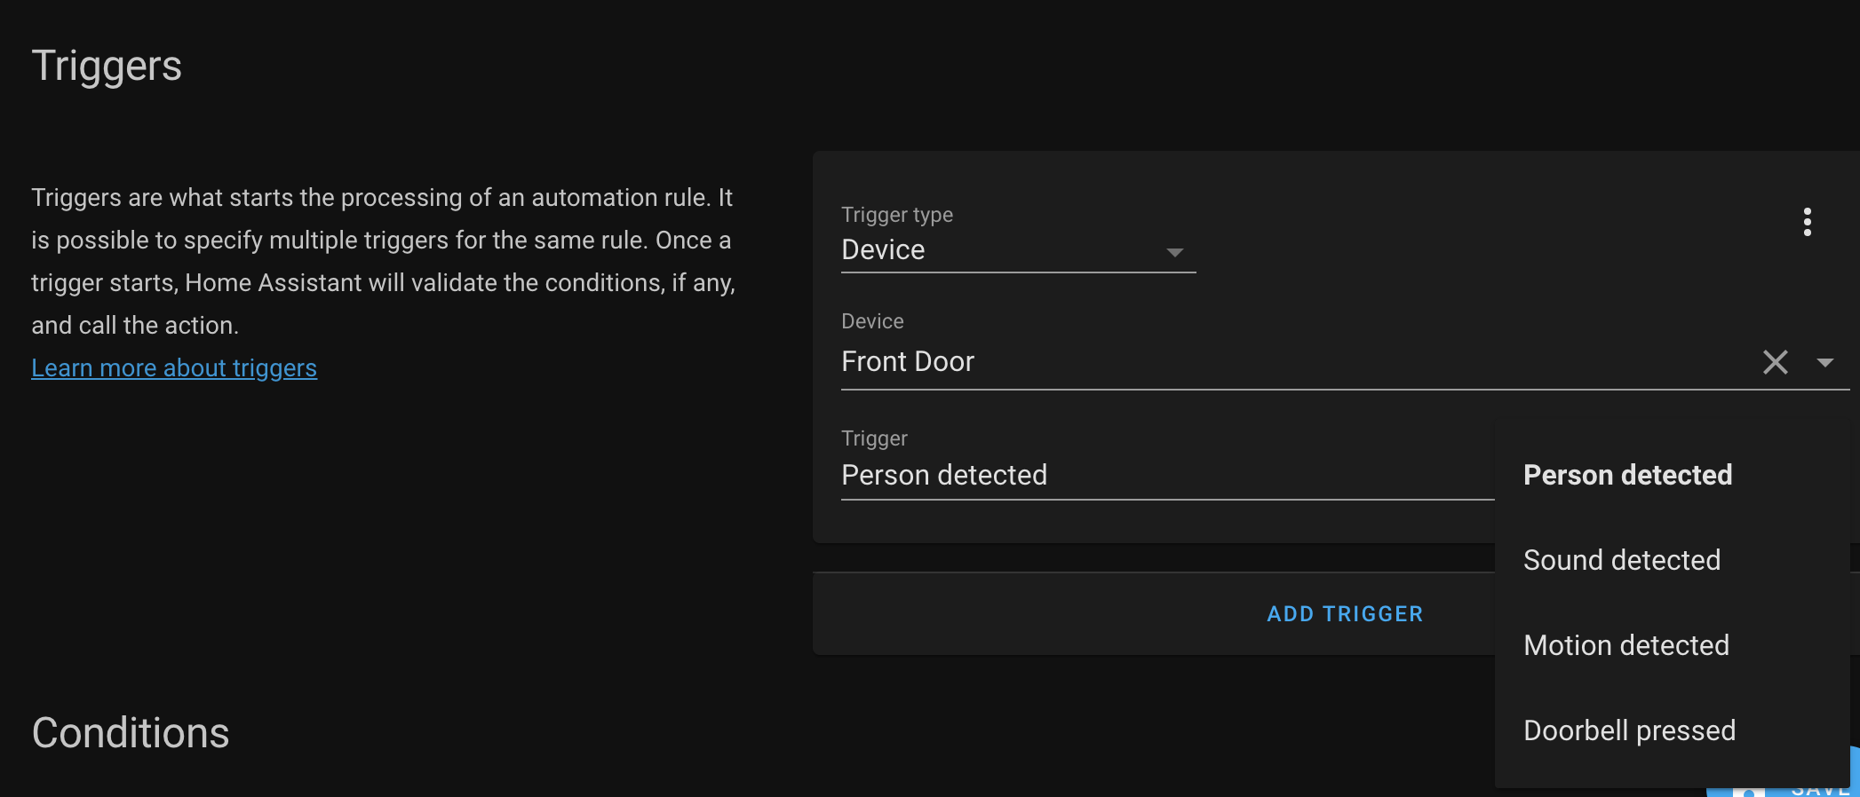The width and height of the screenshot is (1860, 797).
Task: Click the Triggers section heading
Action: pyautogui.click(x=107, y=65)
